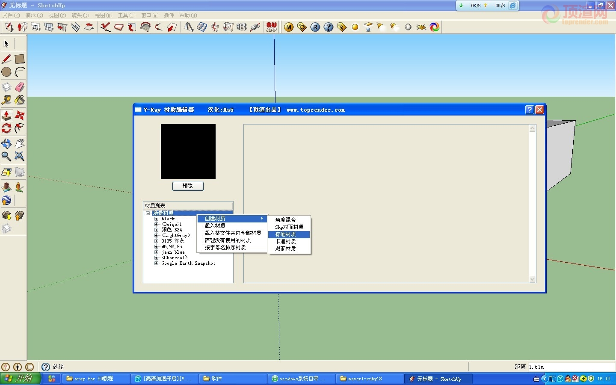Expand the <LightGray> material node

pos(156,235)
